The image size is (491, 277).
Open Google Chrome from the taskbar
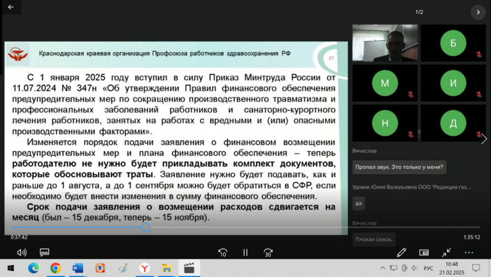[56, 268]
